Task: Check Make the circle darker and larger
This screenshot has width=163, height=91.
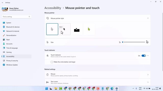Action: [52, 62]
